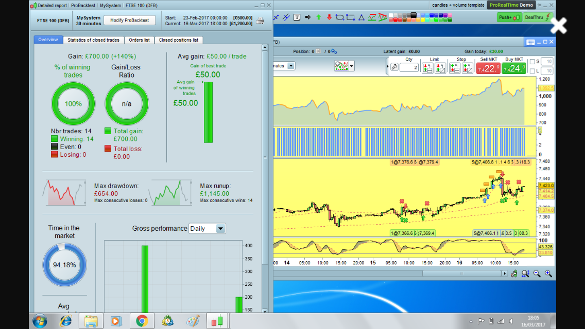The height and width of the screenshot is (329, 585).
Task: Show hidden system tray icons
Action: pyautogui.click(x=471, y=321)
